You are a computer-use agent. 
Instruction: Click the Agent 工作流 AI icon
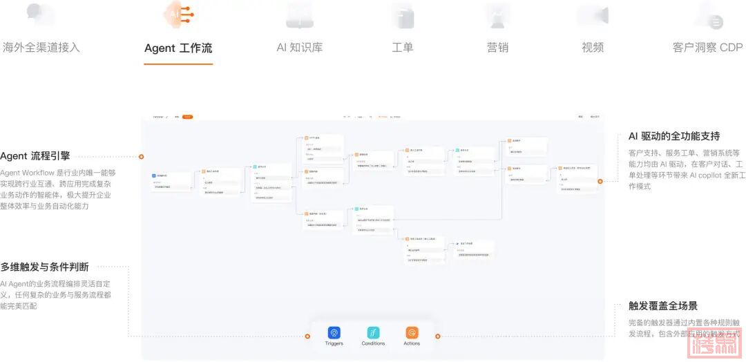(x=178, y=14)
